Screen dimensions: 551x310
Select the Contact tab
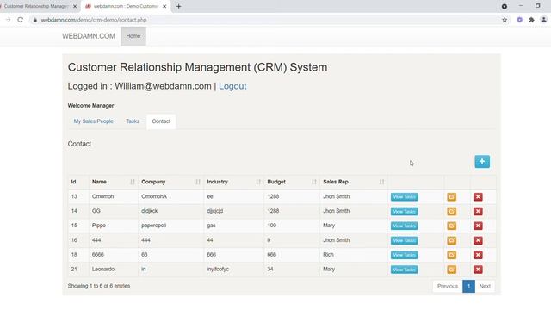(x=161, y=121)
